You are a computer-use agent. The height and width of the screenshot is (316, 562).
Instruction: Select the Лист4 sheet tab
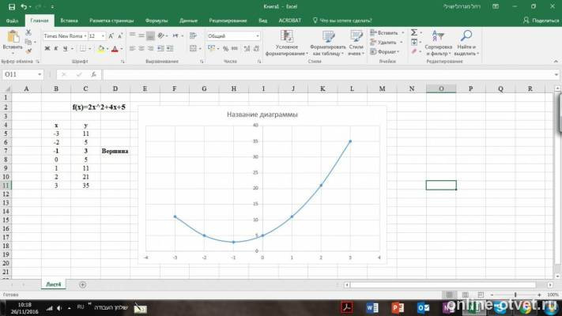(54, 284)
